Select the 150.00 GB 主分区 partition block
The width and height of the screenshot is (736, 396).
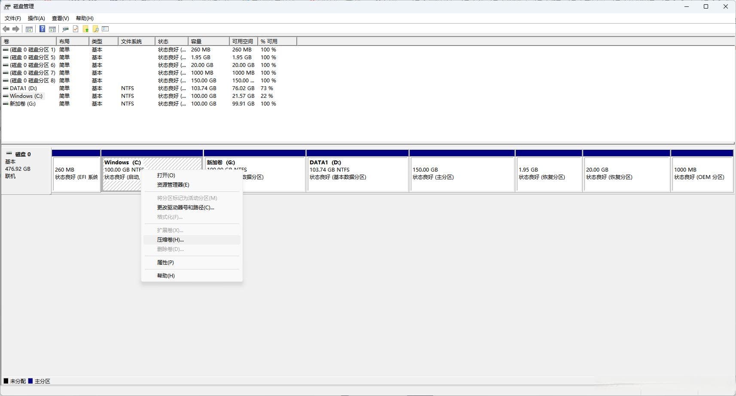[462, 171]
